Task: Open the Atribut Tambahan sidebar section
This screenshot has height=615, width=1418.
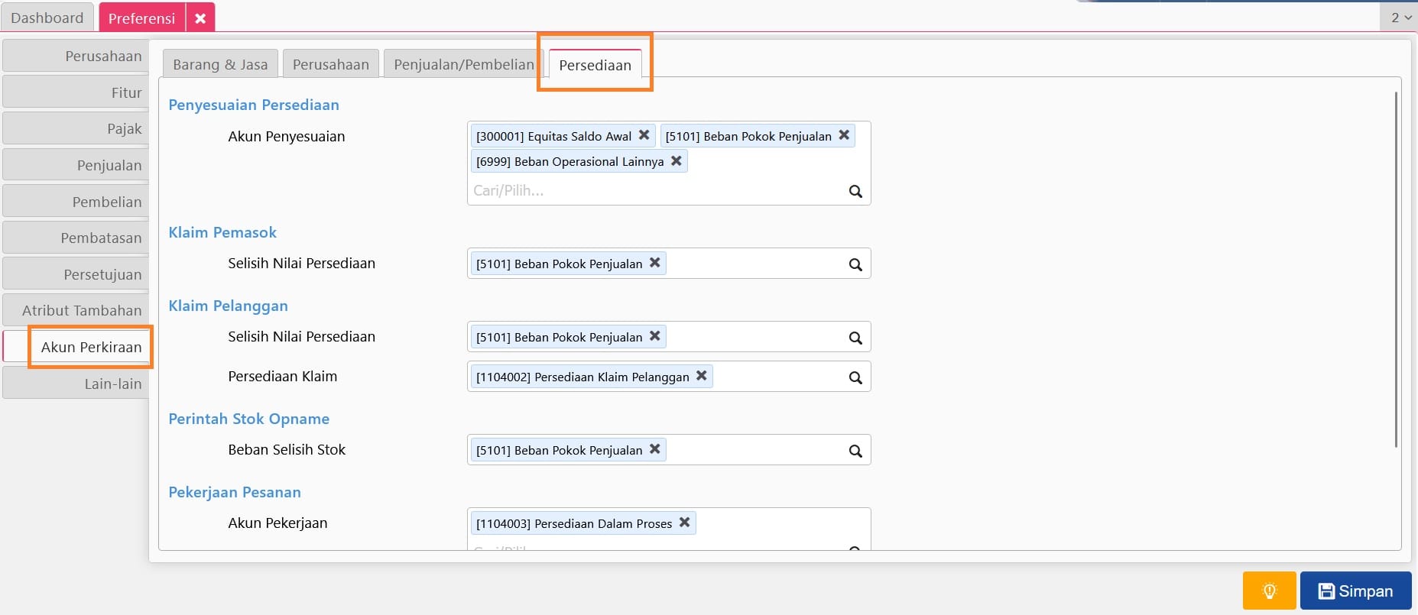Action: point(76,310)
